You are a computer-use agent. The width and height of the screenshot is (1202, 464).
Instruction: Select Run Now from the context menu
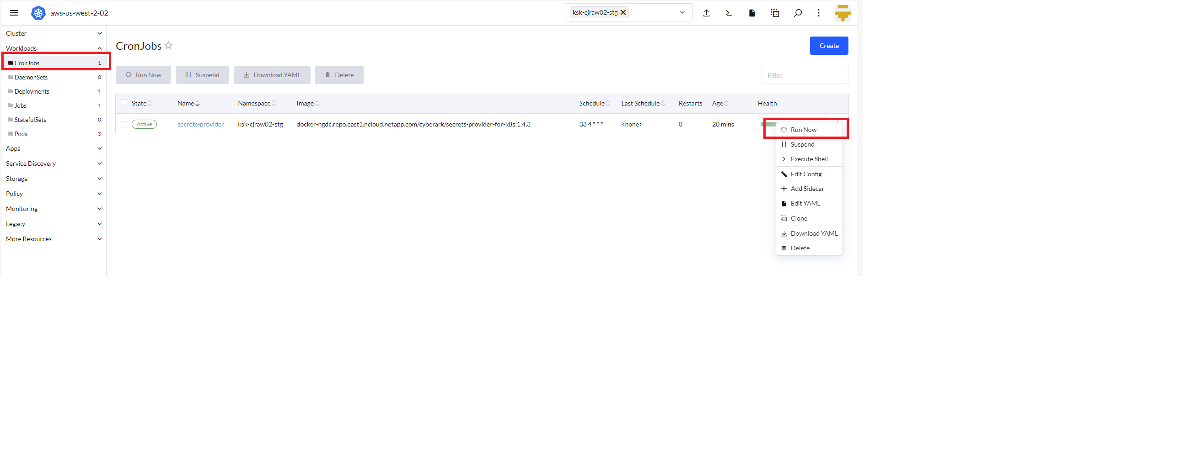pyautogui.click(x=803, y=130)
